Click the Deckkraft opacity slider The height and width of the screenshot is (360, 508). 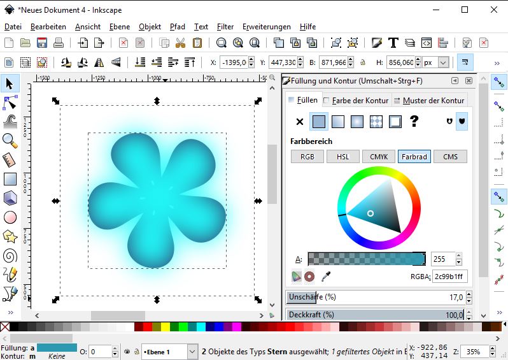click(376, 315)
